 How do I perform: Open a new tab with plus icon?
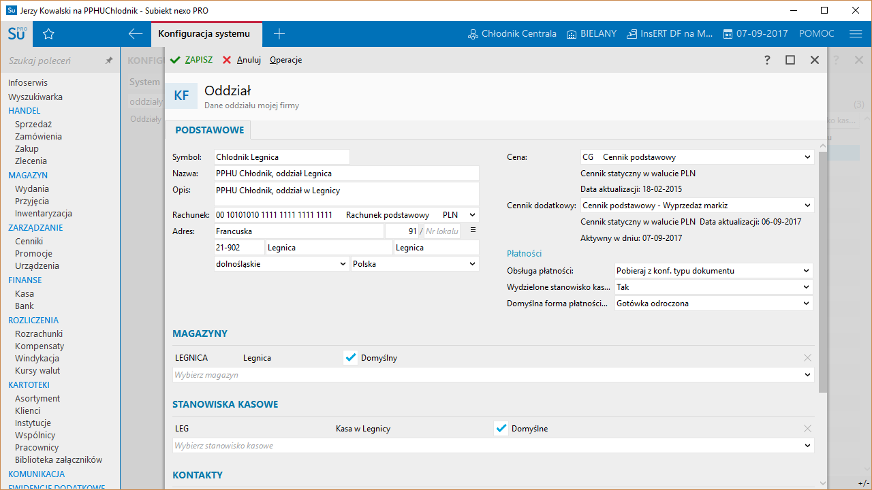pos(279,34)
